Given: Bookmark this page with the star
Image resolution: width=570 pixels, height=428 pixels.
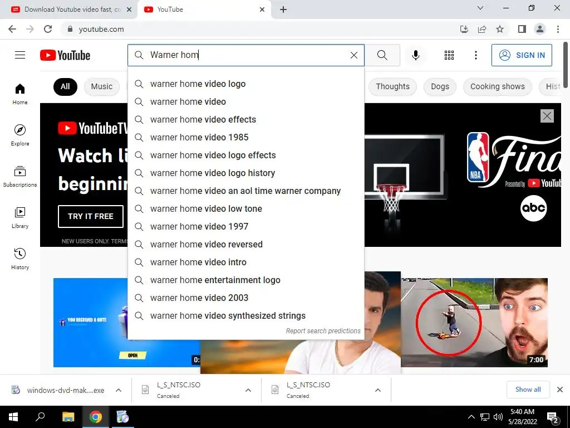Looking at the screenshot, I should pyautogui.click(x=500, y=29).
